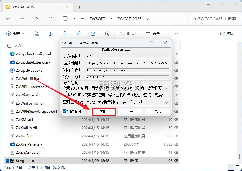The image size is (242, 171).
Task: Select file ZwXmlLib.dll
Action: pyautogui.click(x=26, y=128)
